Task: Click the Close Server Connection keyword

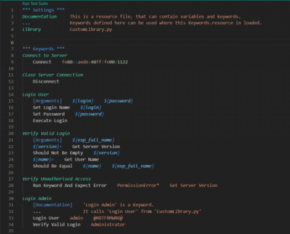Action: (52, 75)
